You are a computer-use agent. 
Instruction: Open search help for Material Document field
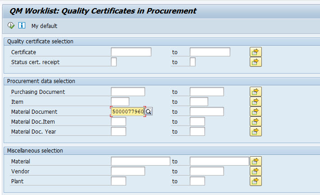tap(149, 111)
